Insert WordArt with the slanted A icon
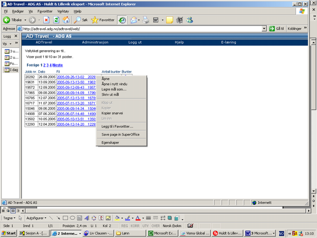 point(87,218)
